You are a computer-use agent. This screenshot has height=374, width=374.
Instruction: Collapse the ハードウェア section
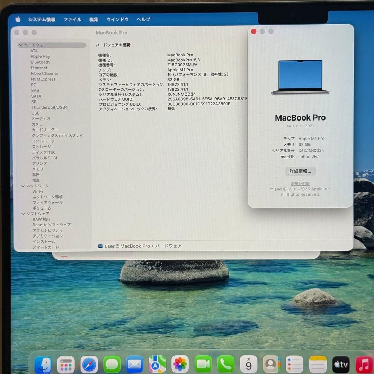tap(21, 45)
